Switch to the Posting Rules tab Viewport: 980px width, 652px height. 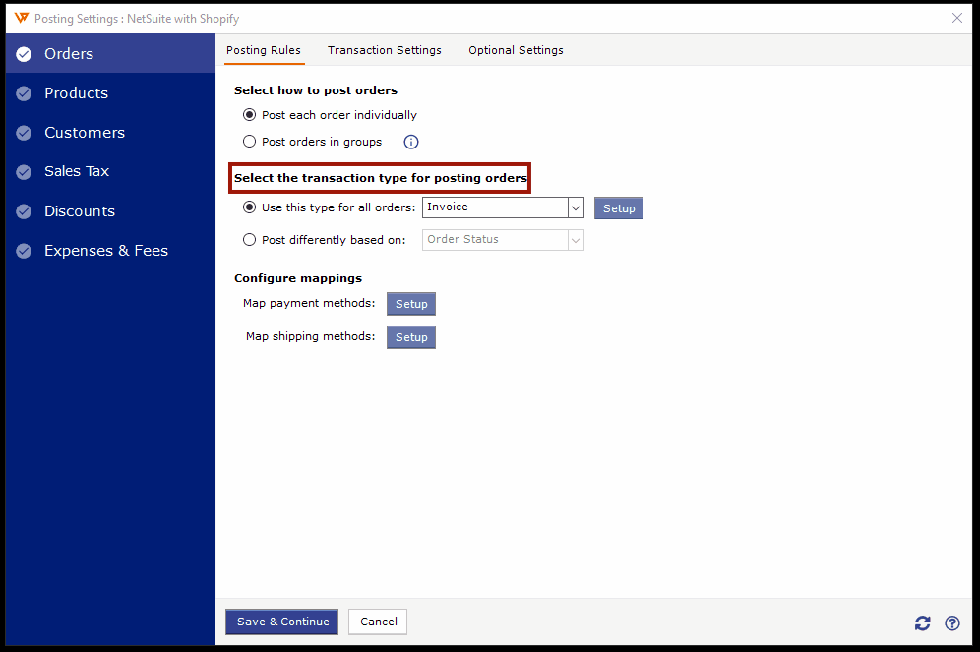263,50
